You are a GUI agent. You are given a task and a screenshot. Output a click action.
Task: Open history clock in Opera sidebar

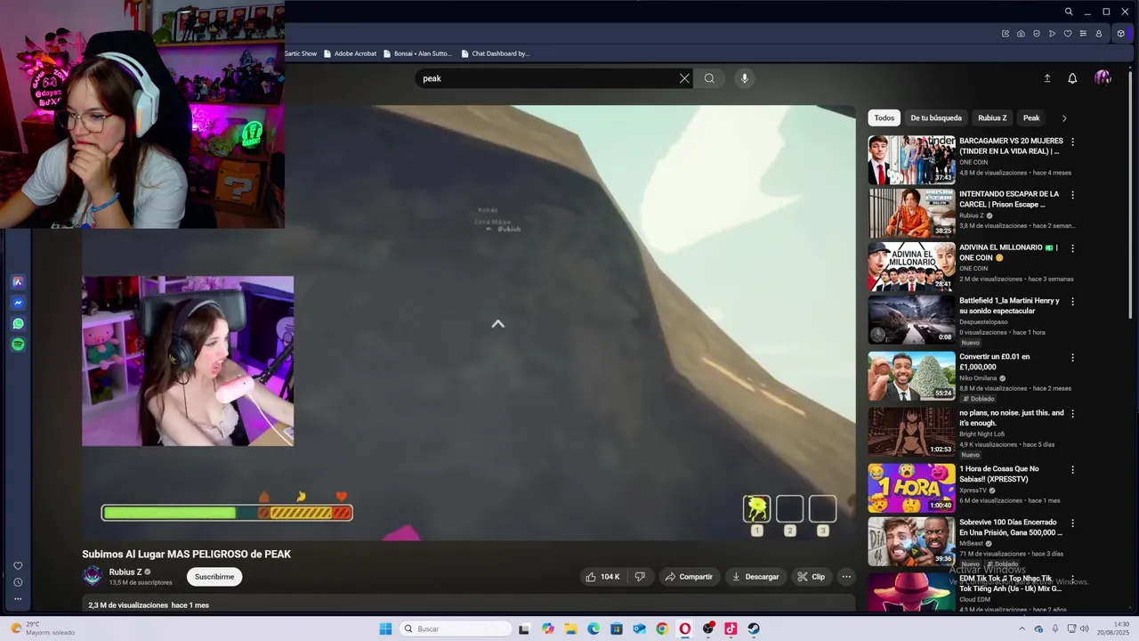pos(18,582)
